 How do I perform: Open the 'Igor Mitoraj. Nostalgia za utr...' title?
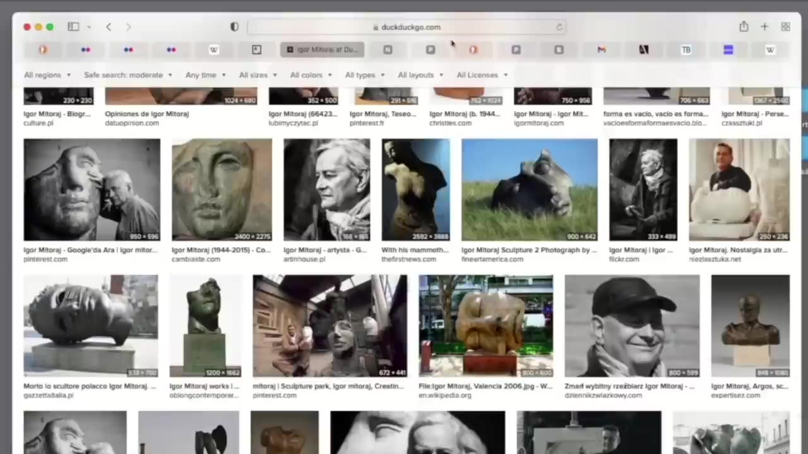coord(738,250)
